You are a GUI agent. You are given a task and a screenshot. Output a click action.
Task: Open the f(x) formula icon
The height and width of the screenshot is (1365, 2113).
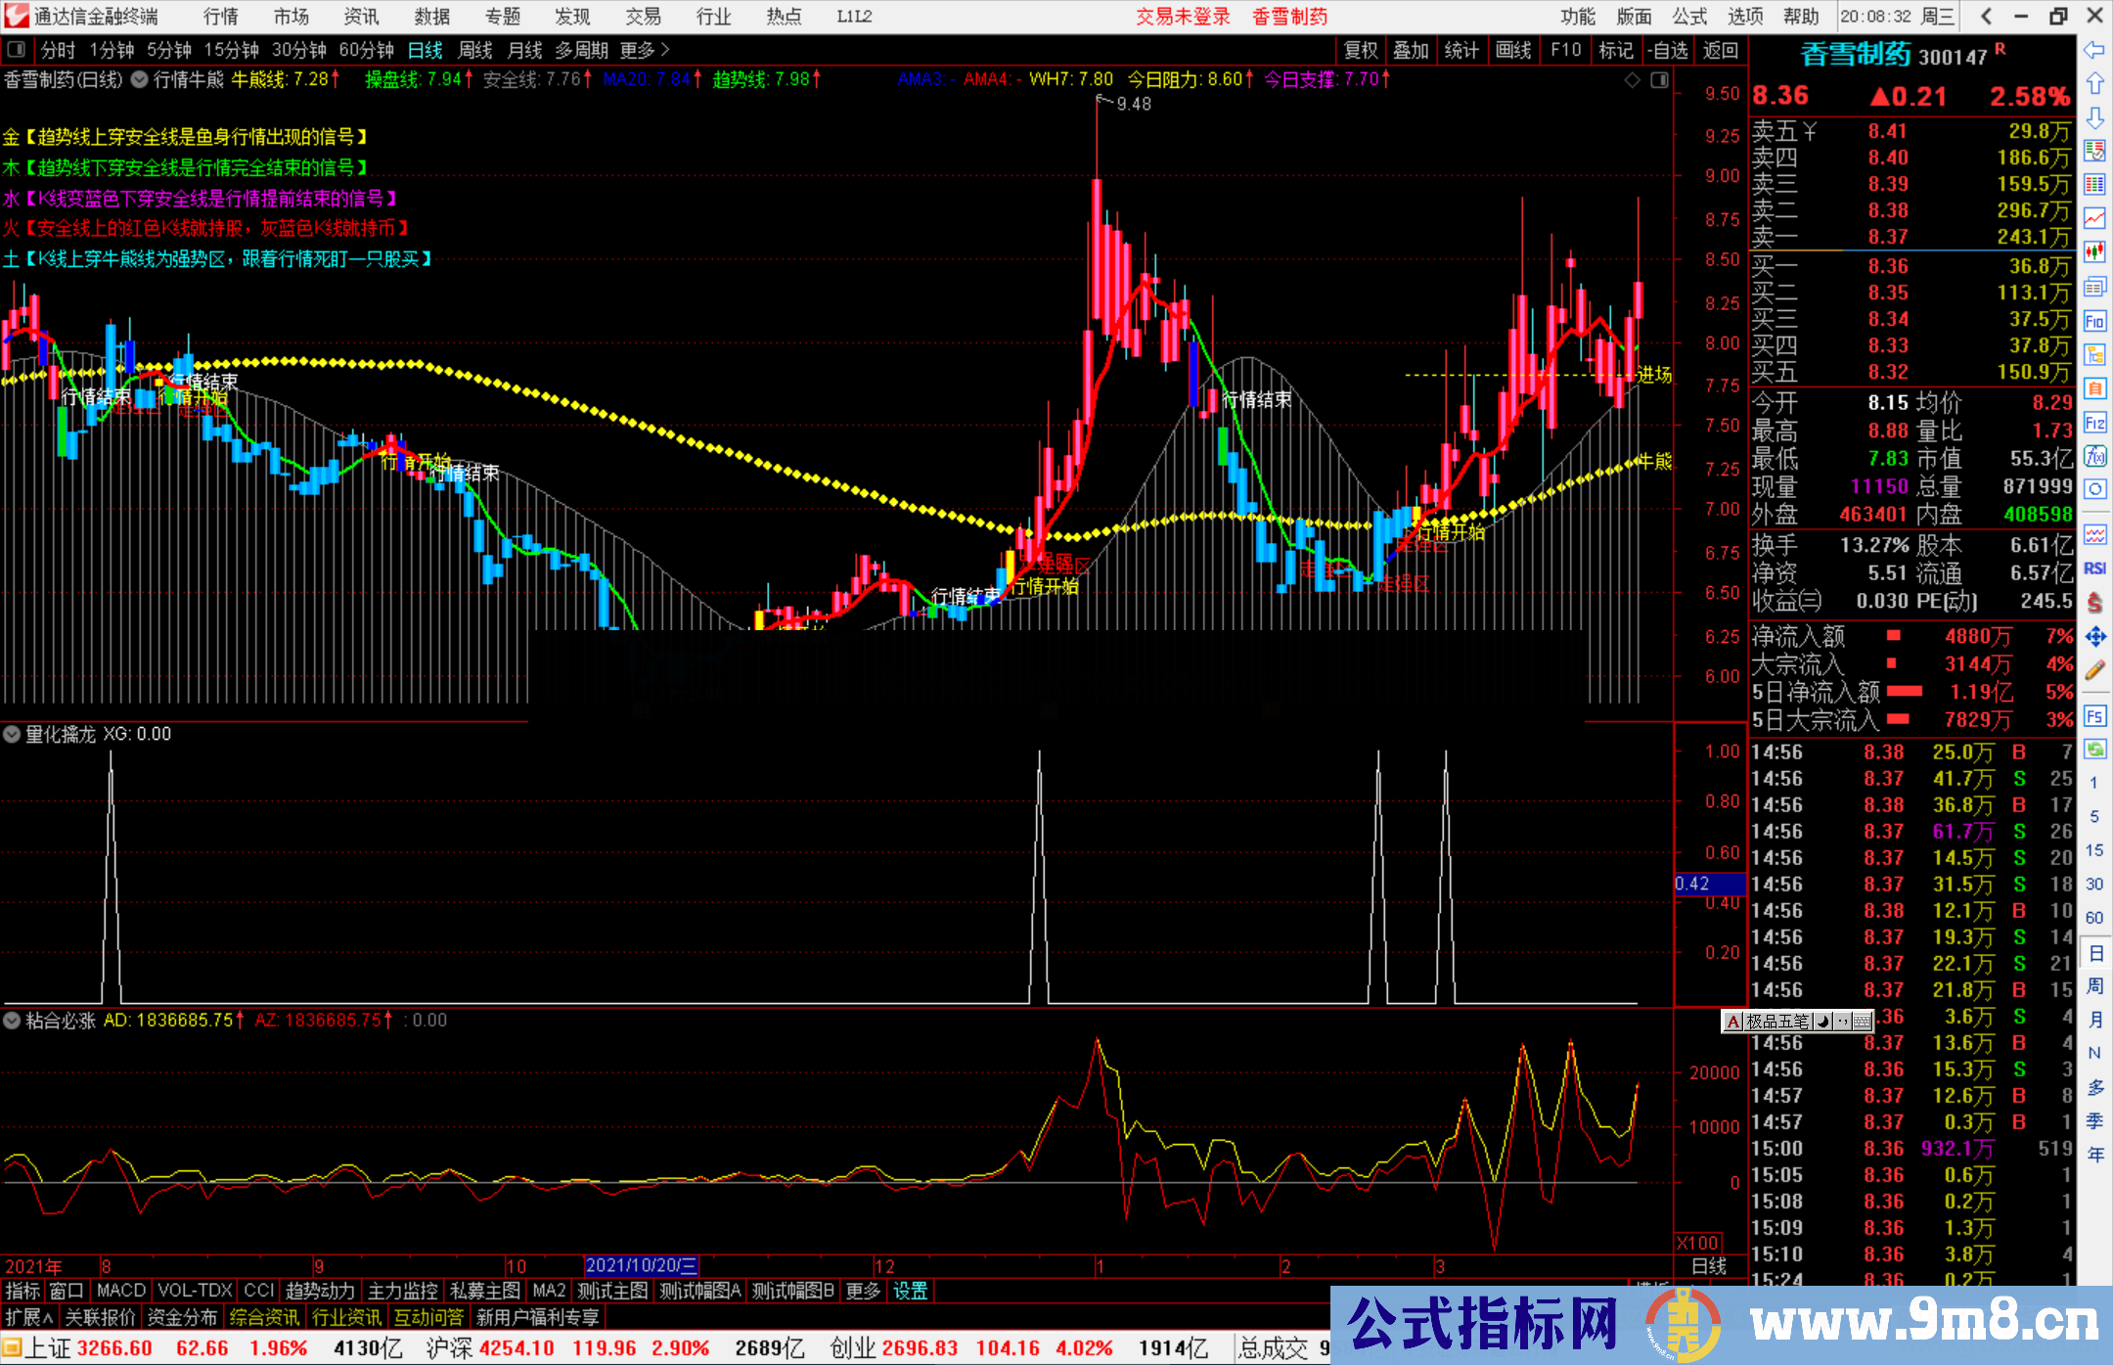2094,456
